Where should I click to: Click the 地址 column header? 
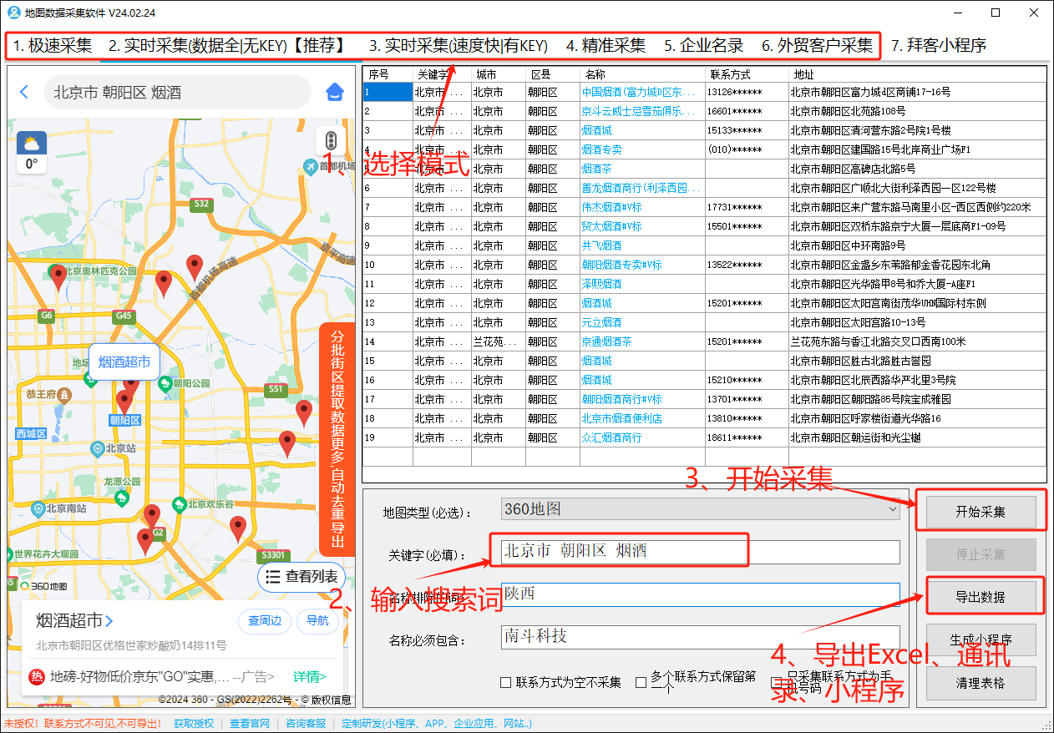(917, 74)
